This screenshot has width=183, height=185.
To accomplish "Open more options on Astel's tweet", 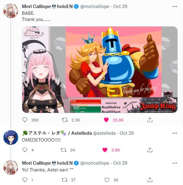I will point(175,133).
